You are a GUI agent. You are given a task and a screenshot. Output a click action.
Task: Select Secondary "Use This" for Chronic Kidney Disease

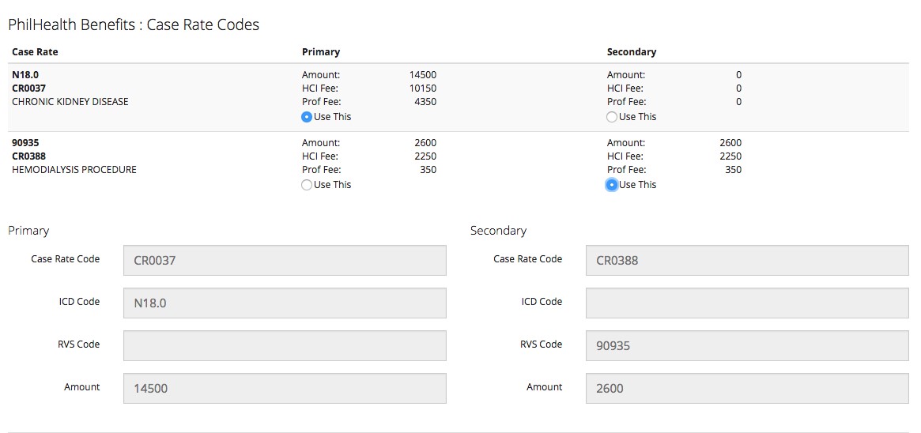click(612, 117)
